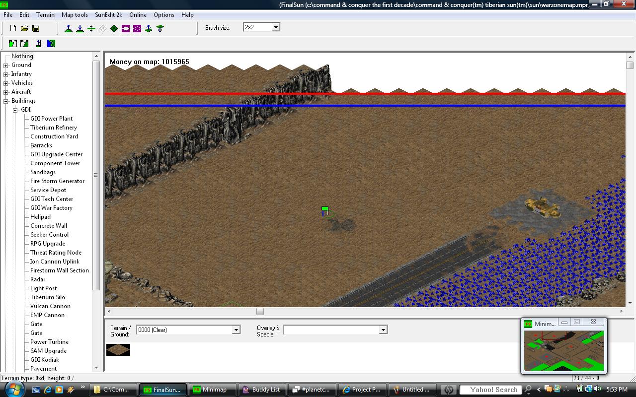Expand the Ground tree node
This screenshot has height=397, width=636.
6,65
